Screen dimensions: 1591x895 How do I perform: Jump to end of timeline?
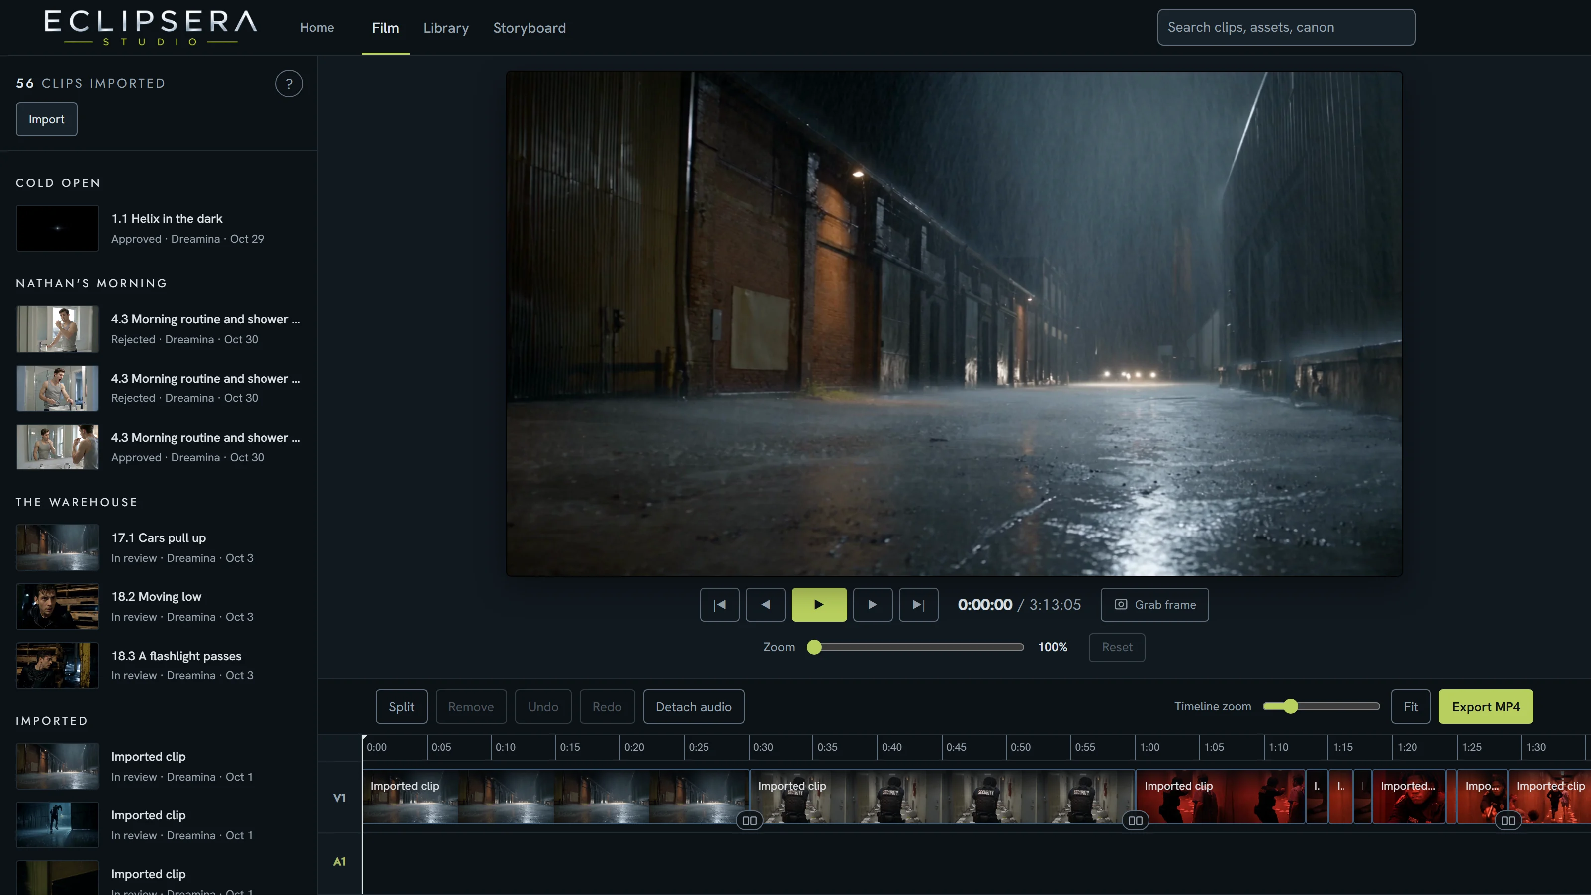(x=918, y=604)
